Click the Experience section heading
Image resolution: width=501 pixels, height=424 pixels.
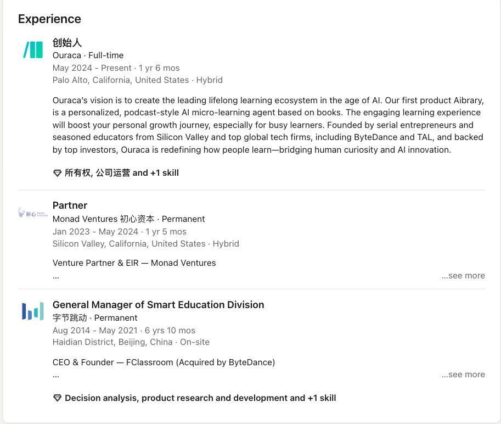[x=49, y=19]
